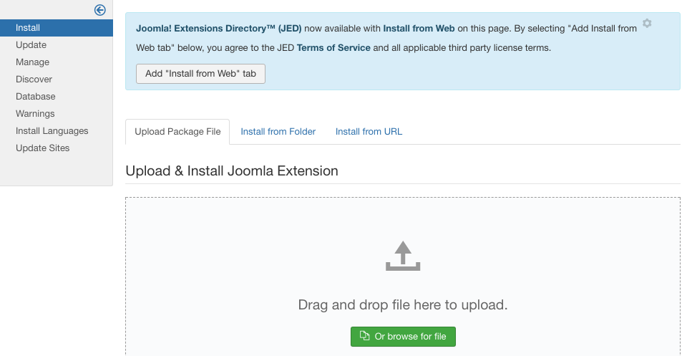687x356 pixels.
Task: Follow the Install from Web link
Action: (419, 29)
